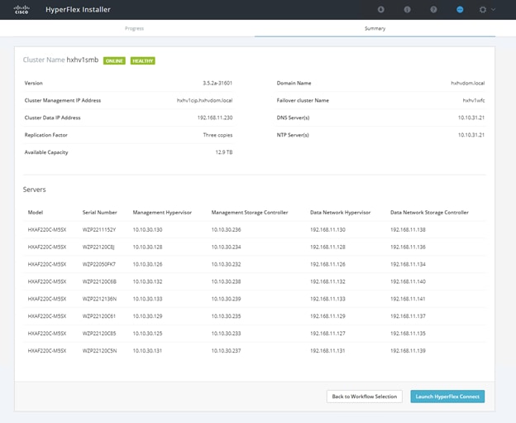Viewport: 516px width, 423px height.
Task: Select the NTP Server(s) IP value
Action: 471,135
